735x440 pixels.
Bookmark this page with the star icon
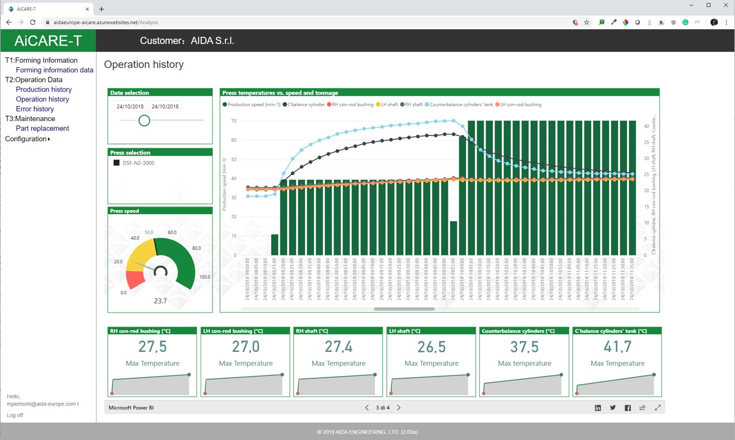(586, 23)
